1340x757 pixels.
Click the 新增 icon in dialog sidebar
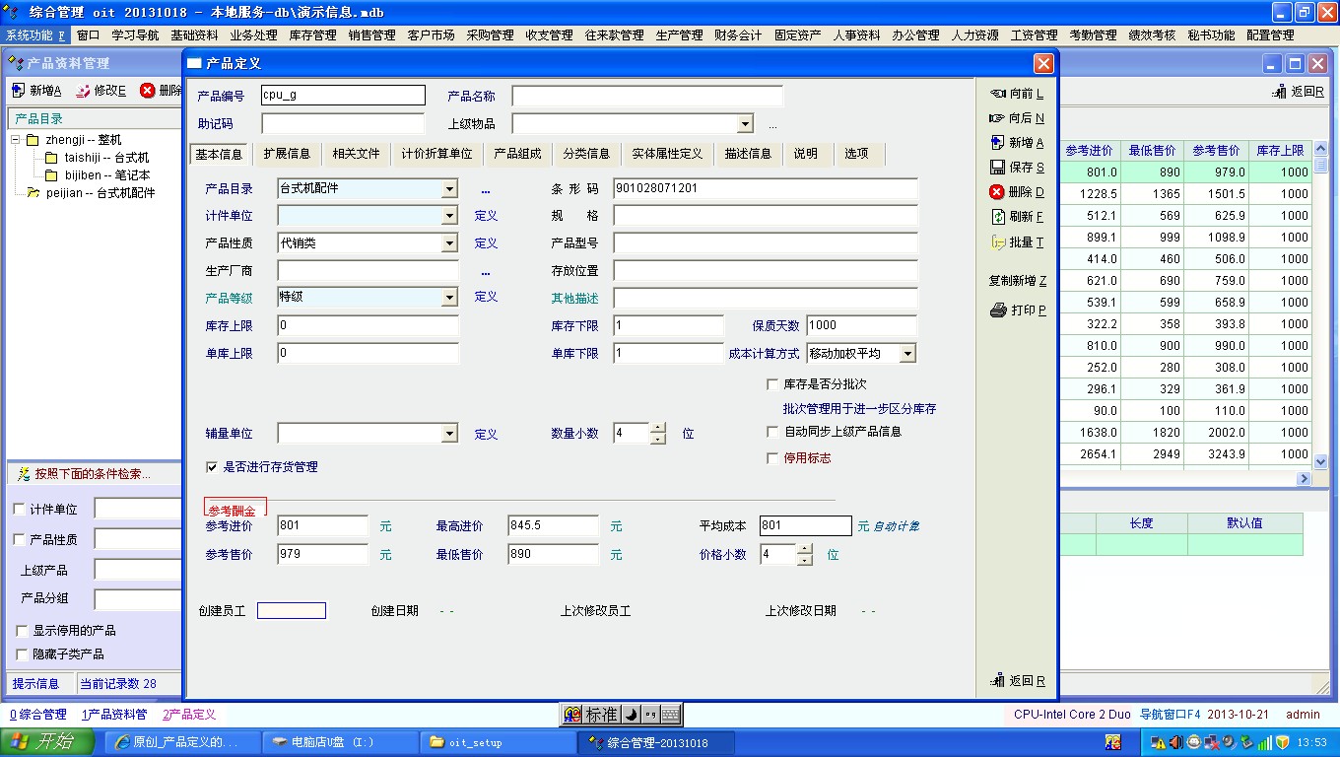(x=997, y=143)
